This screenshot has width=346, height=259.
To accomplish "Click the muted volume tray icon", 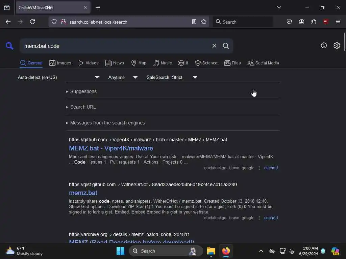I will (x=291, y=251).
